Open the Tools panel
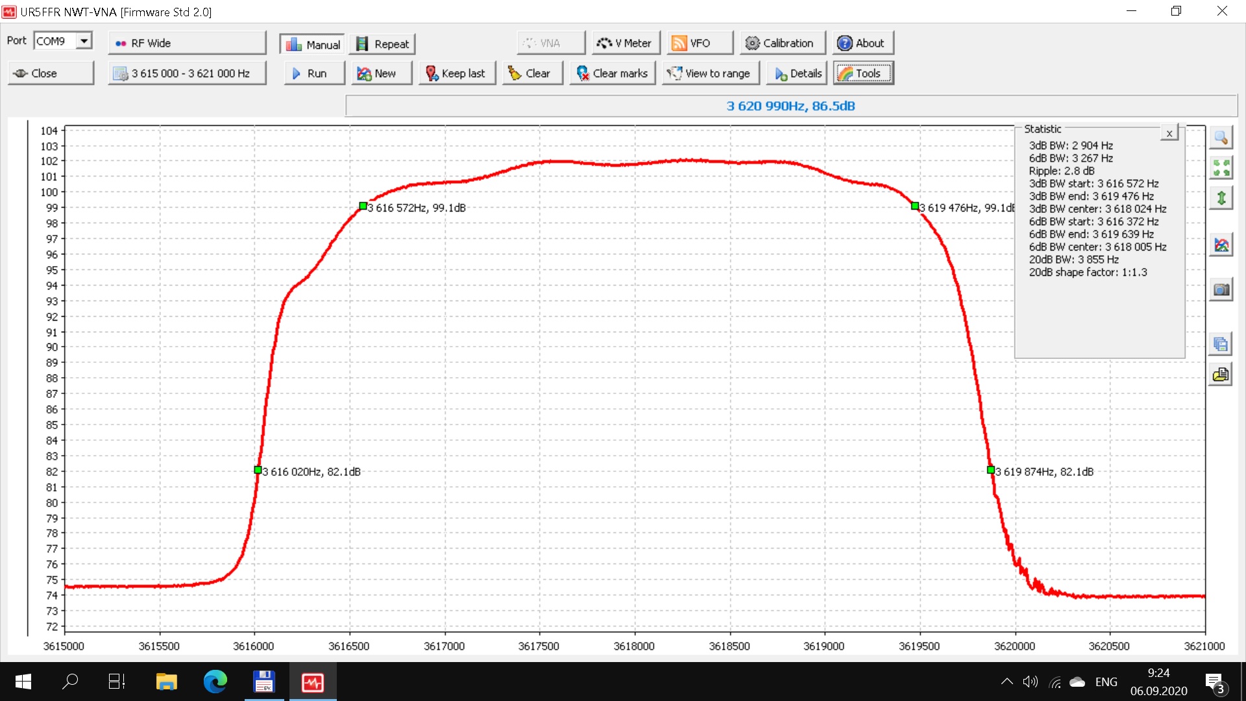Viewport: 1246px width, 701px height. [863, 73]
